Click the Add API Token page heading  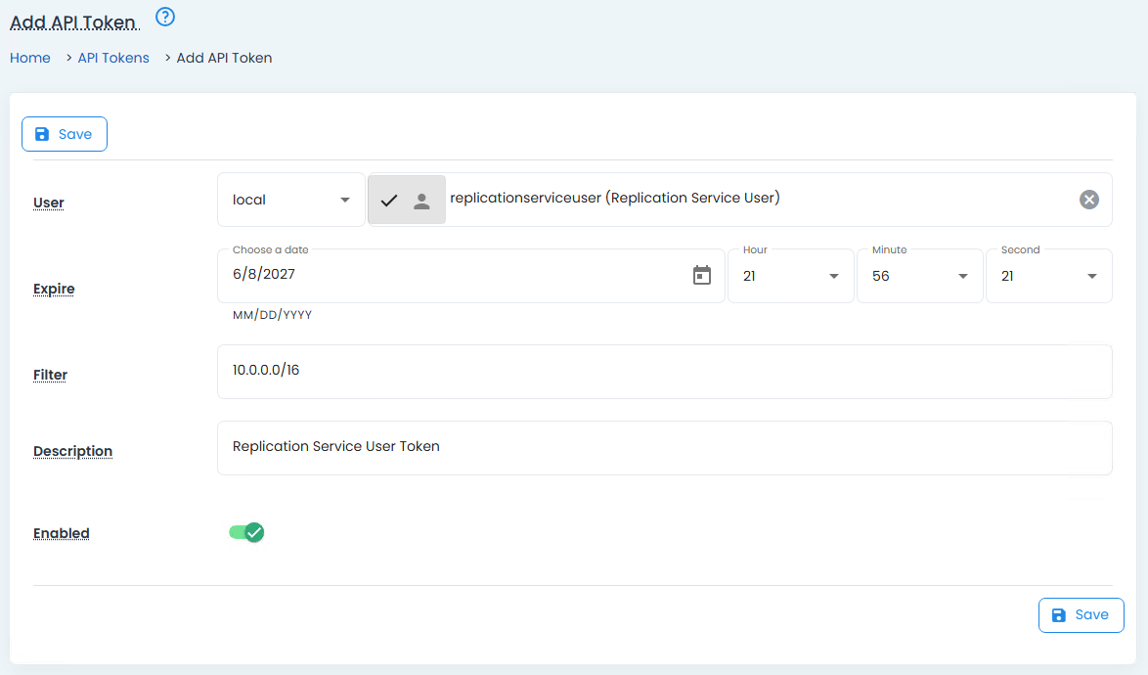[73, 22]
